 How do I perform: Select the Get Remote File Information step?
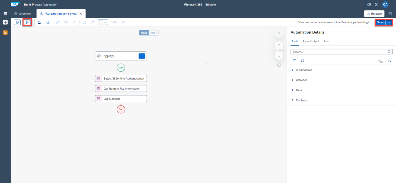point(121,88)
